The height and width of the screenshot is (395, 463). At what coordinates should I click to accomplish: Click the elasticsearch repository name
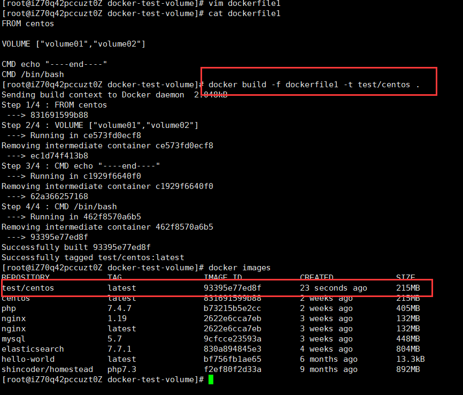[33, 349]
